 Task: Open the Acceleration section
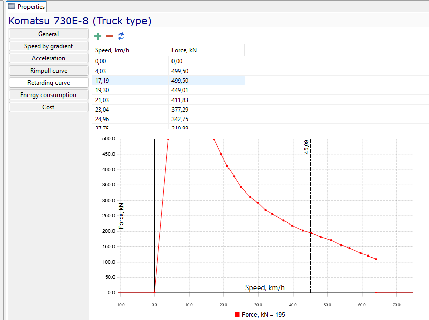48,58
